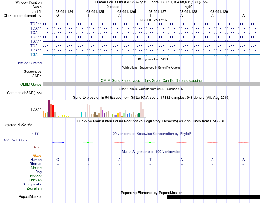Viewport: 260px width, 203px height.
Task: Click the 4.88 PhyloP upper scale value
Action: (35, 134)
